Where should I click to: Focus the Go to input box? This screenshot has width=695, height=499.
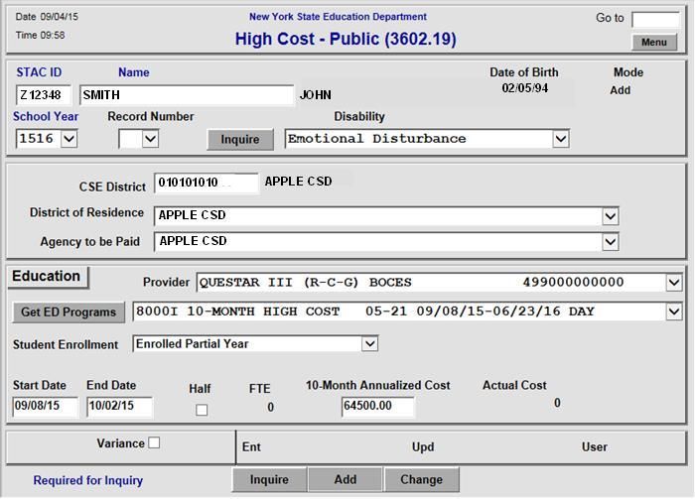(x=655, y=20)
